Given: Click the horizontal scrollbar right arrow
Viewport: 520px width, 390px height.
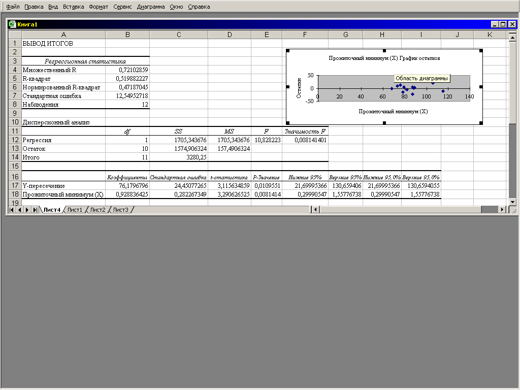Looking at the screenshot, I should 502,210.
